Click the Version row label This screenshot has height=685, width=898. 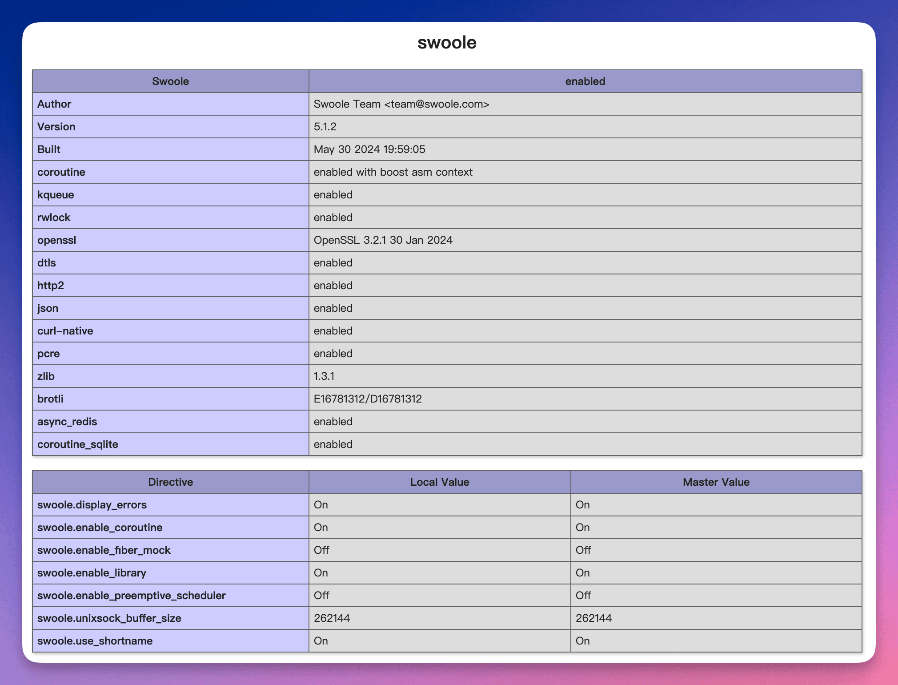tap(56, 127)
